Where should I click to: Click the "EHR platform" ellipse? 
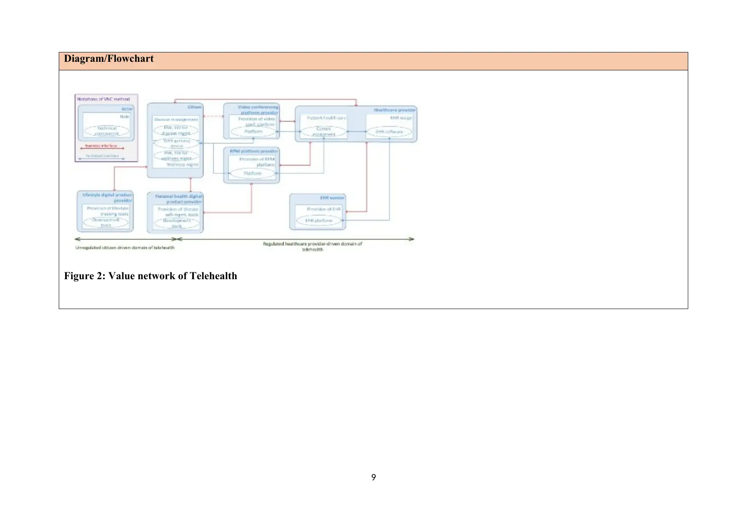click(319, 220)
